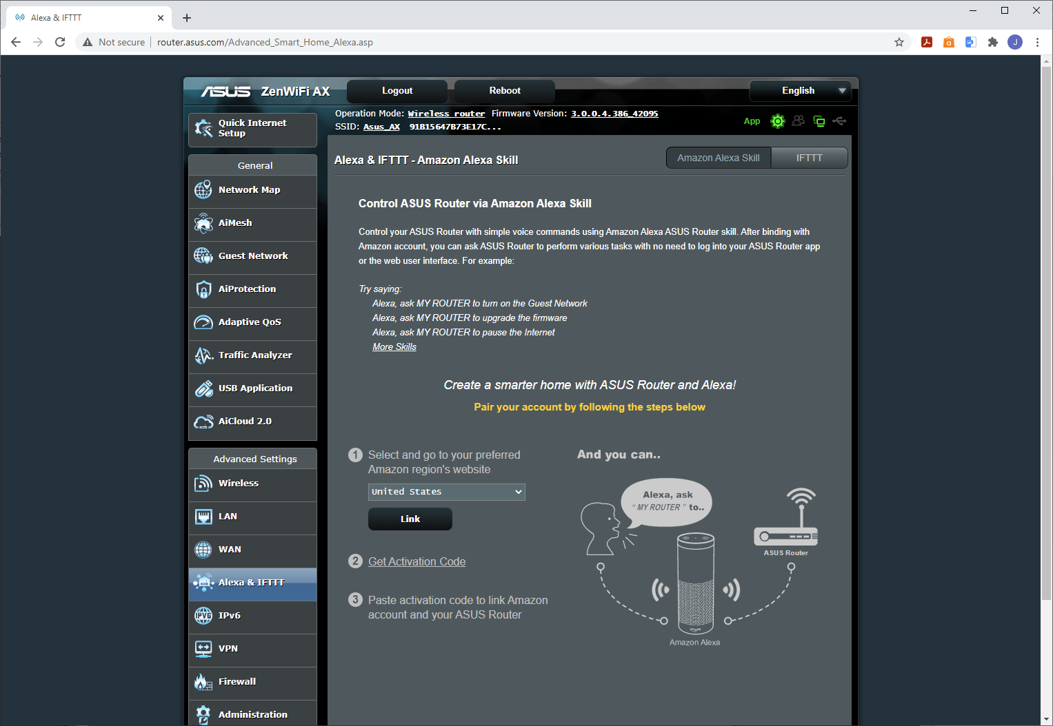1053x726 pixels.
Task: Select the Guest Network globe icon
Action: pyautogui.click(x=203, y=256)
